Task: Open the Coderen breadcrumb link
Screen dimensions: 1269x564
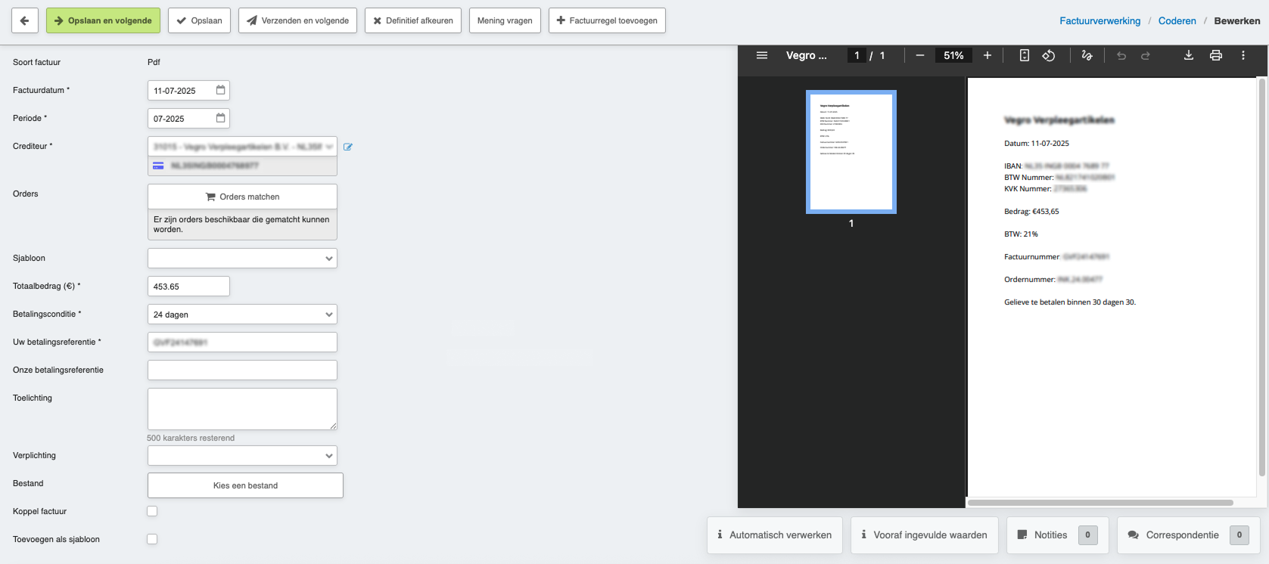Action: click(1177, 20)
